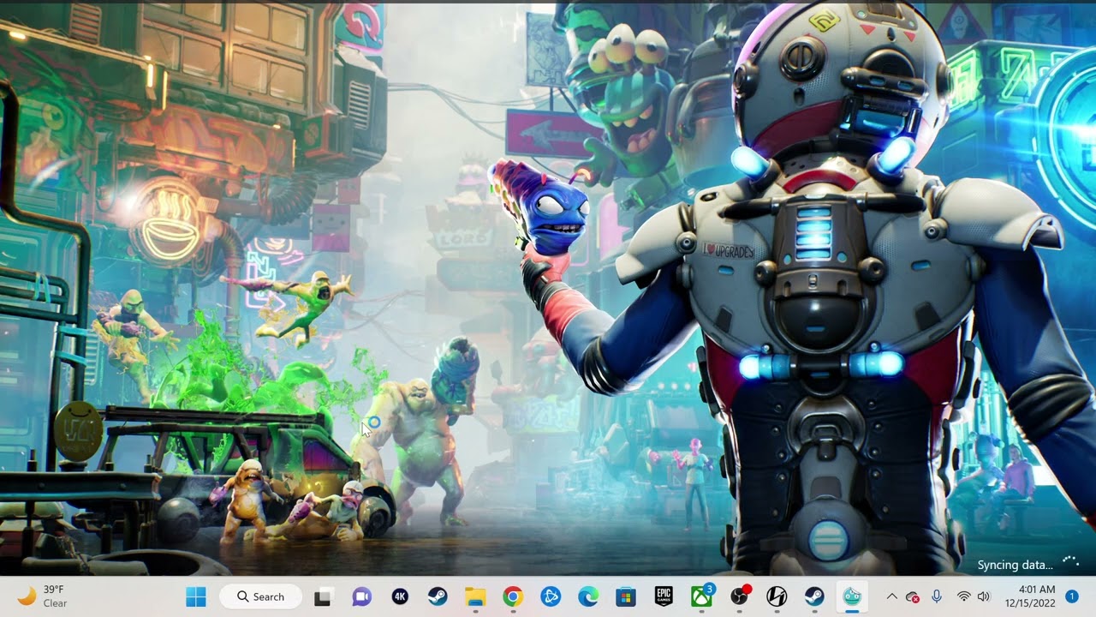The image size is (1096, 617).
Task: Click the "Syncing data..." status text
Action: tap(1016, 565)
